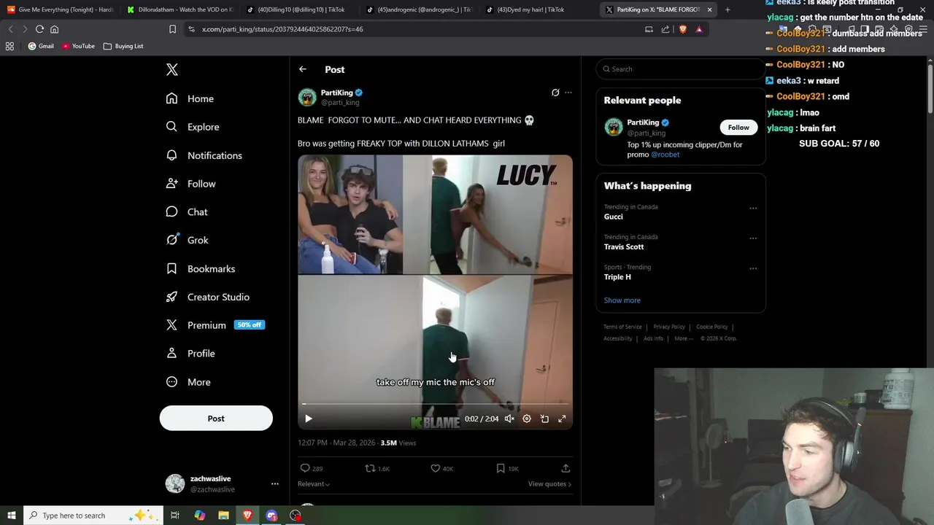This screenshot has height=525, width=934.
Task: Click the Grok icon on the post
Action: pos(555,93)
